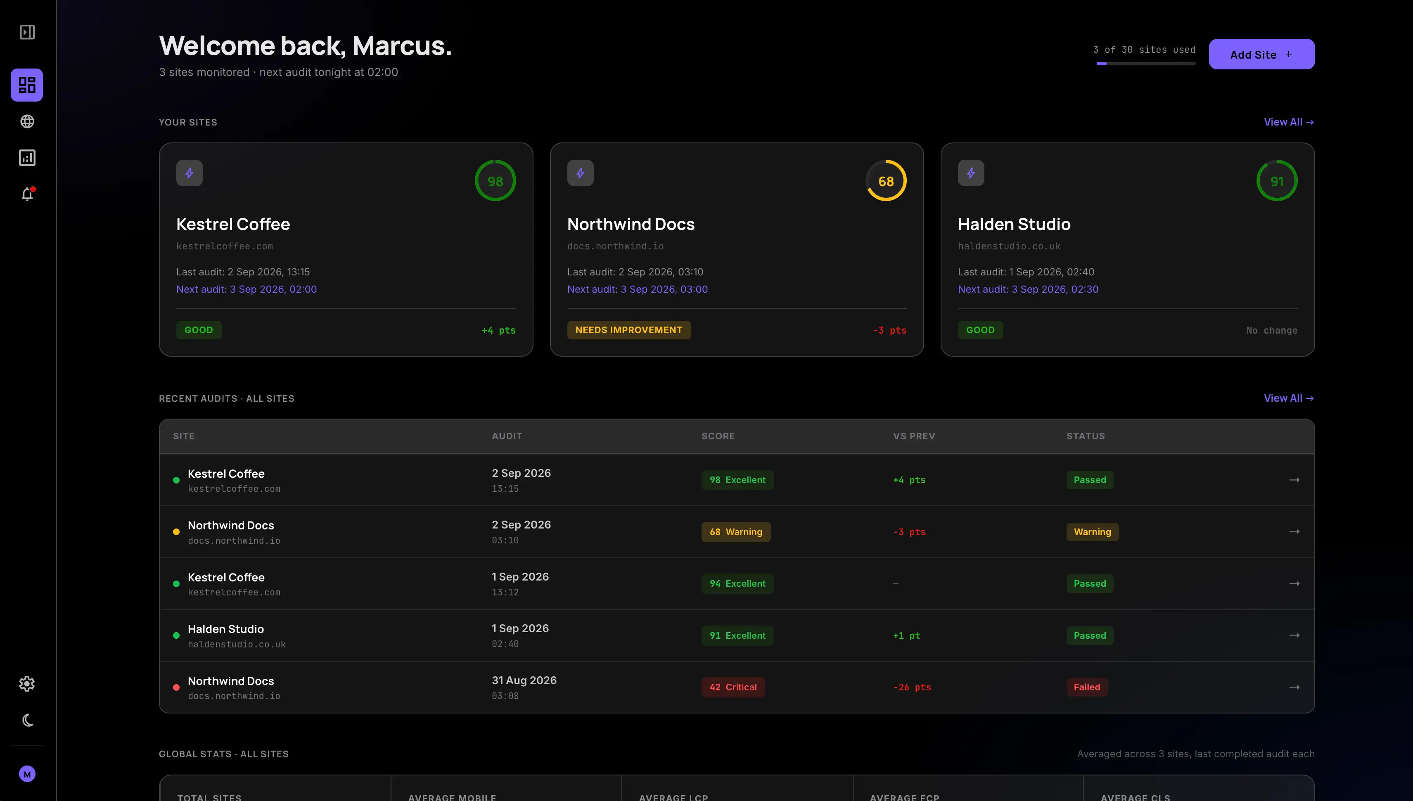Click the 68 Warning score badge
This screenshot has width=1413, height=801.
click(x=735, y=532)
